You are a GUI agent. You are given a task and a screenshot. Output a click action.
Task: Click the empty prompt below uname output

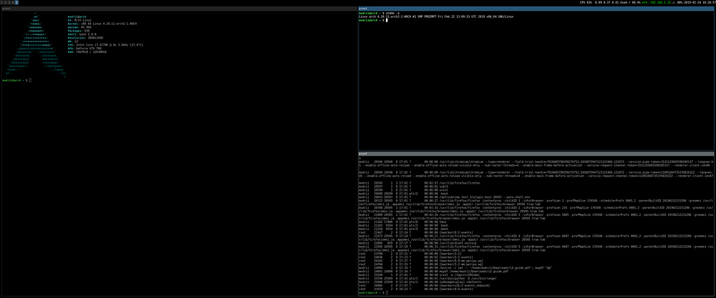pyautogui.click(x=374, y=20)
